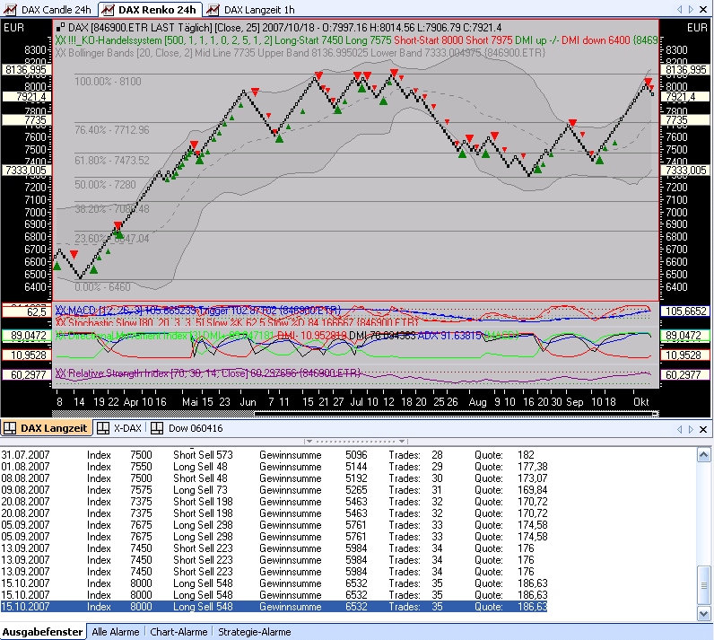
Task: Click the 76.40% - 7712.96 Fibonacci label
Action: (x=112, y=130)
